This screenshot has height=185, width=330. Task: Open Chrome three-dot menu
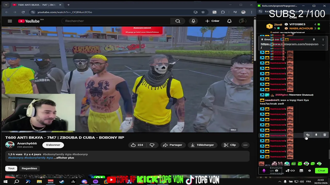[x=252, y=12]
